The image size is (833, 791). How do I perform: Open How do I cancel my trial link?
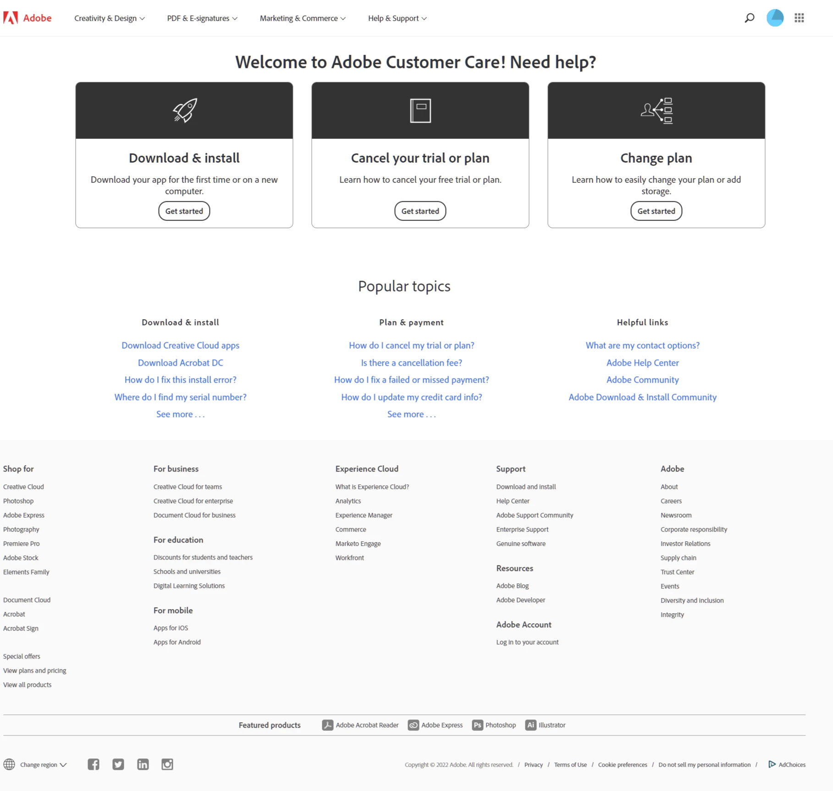coord(412,346)
